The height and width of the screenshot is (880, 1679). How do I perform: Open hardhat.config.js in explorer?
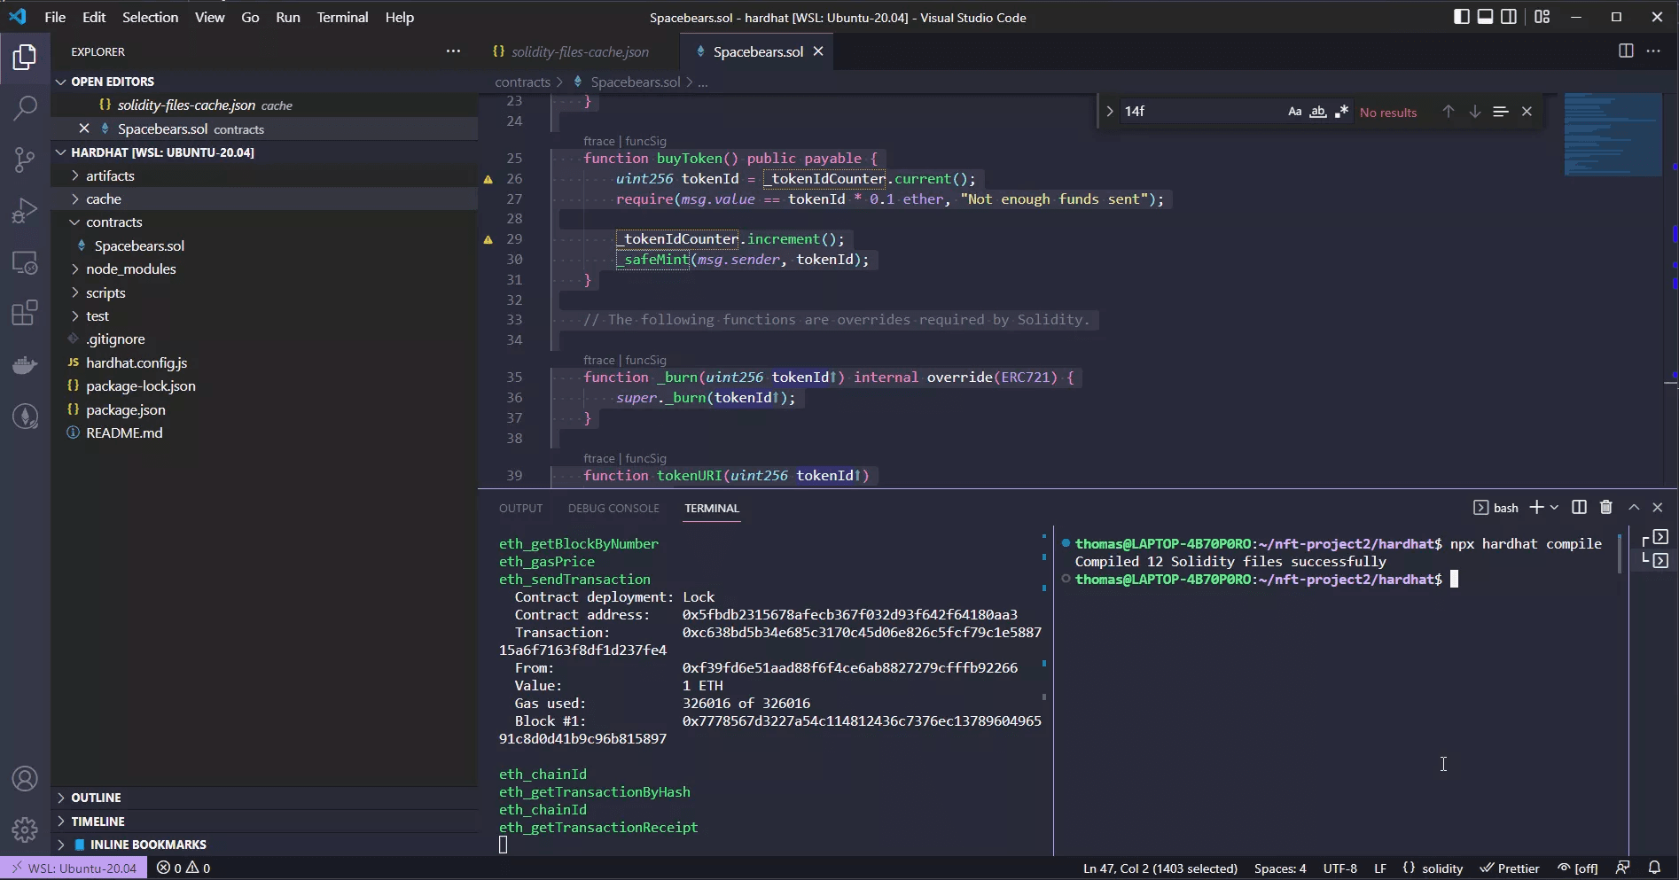(137, 362)
